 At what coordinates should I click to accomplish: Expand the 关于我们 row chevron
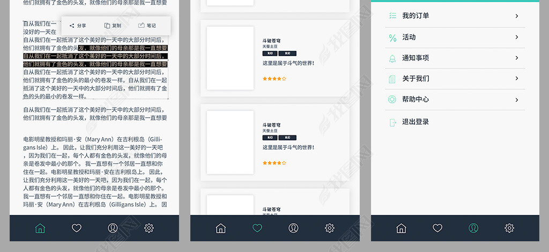tap(517, 79)
